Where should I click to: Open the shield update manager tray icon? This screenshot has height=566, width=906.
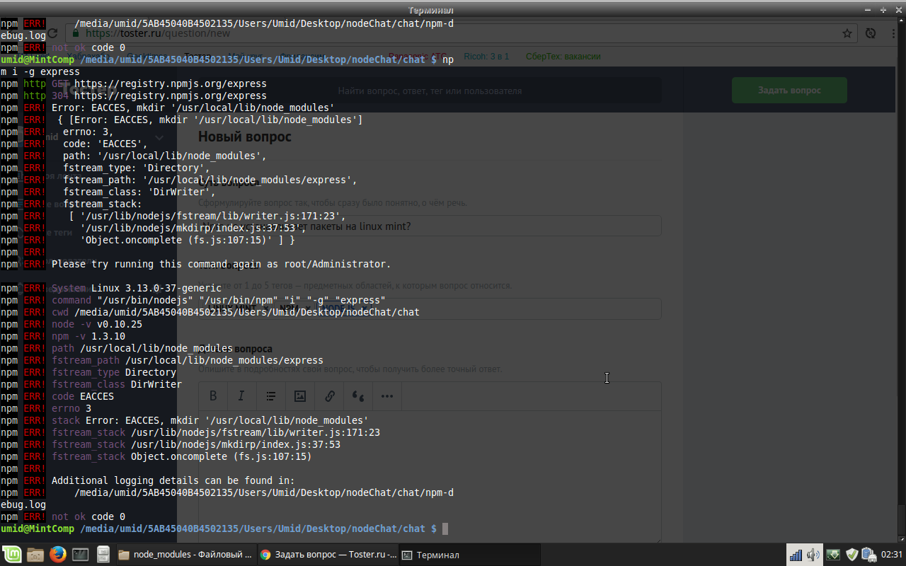pos(852,555)
